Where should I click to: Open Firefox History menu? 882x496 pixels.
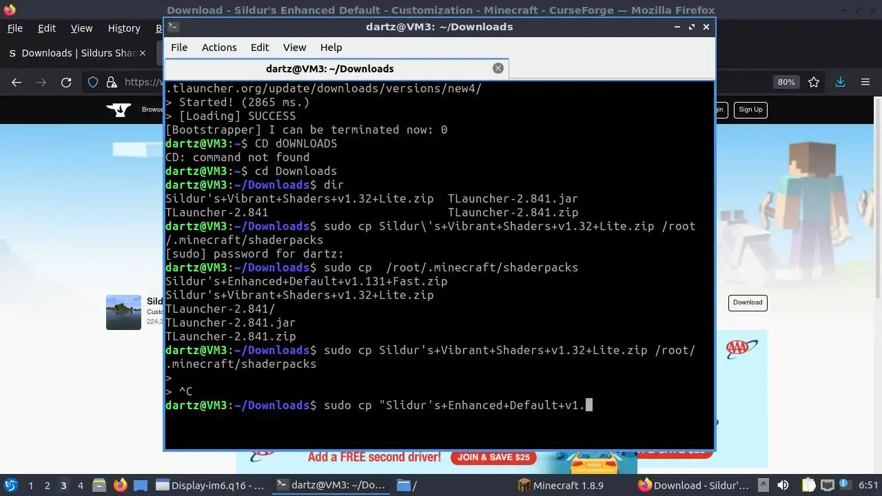(124, 28)
